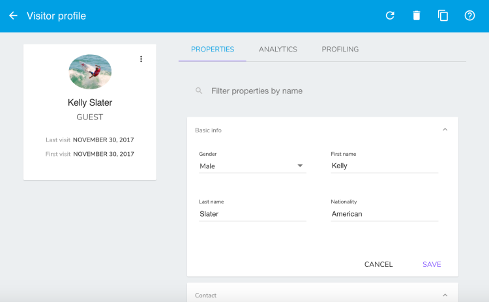
Task: Cancel the basic info changes
Action: click(378, 264)
